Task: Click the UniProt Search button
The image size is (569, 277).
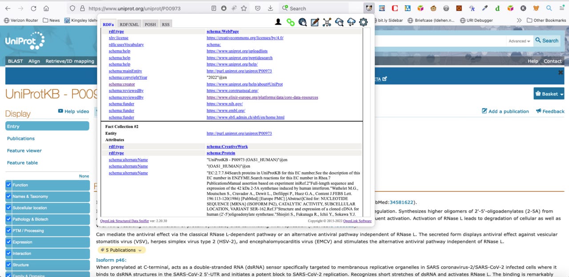Action: (547, 41)
